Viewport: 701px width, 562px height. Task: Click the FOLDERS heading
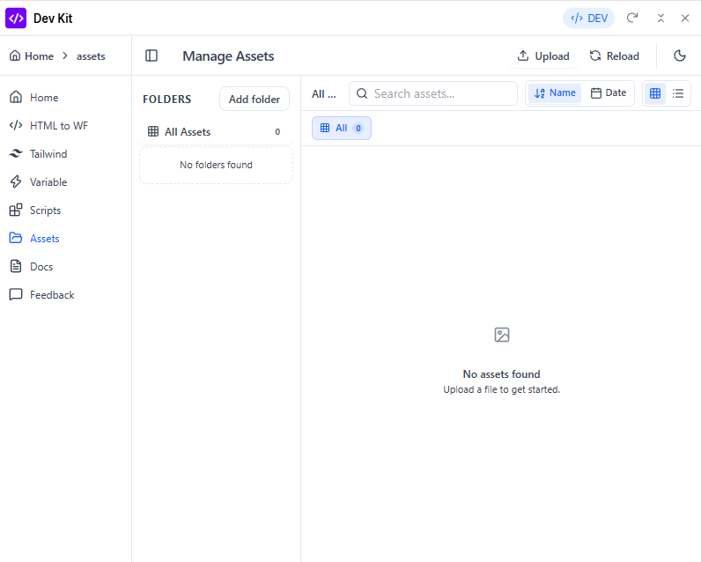pyautogui.click(x=166, y=99)
